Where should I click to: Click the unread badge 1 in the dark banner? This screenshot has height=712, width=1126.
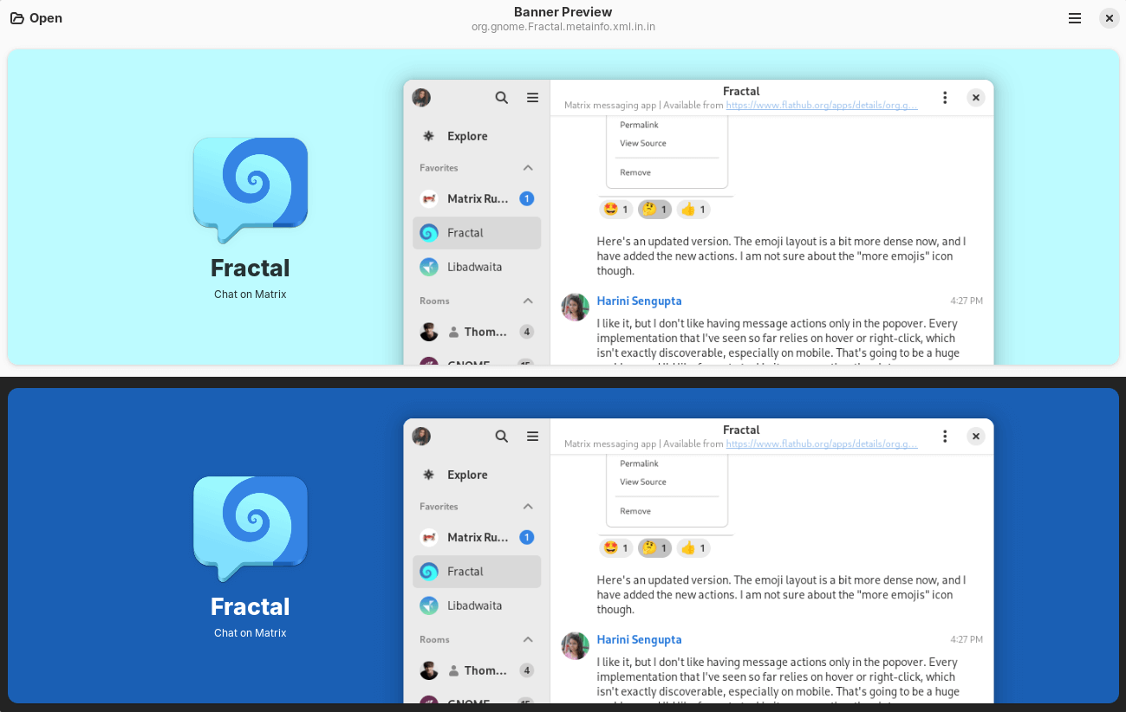[x=526, y=537]
